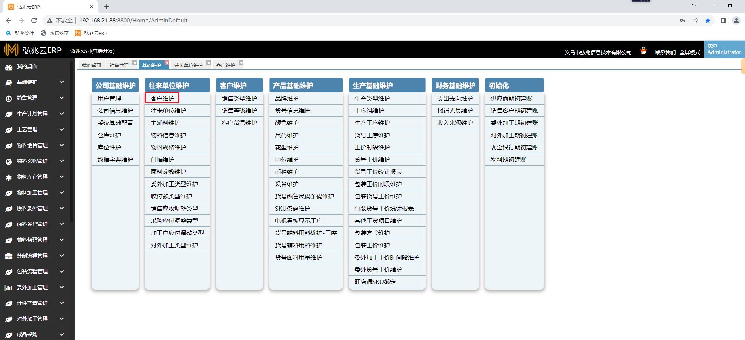Open the browser profile avatar icon

[x=736, y=21]
